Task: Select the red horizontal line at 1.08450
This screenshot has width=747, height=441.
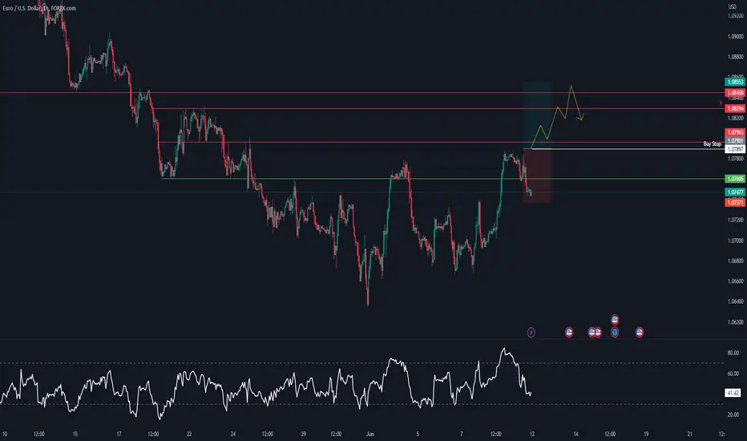Action: tap(362, 93)
